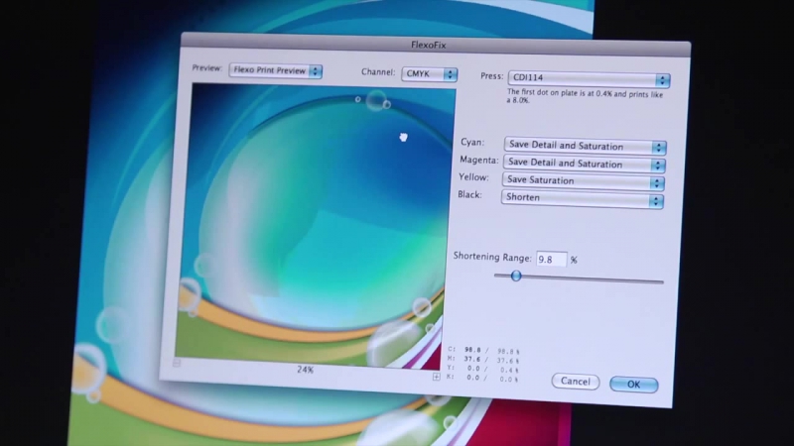Open the Preview mode dropdown
This screenshot has height=446, width=794.
(x=276, y=70)
